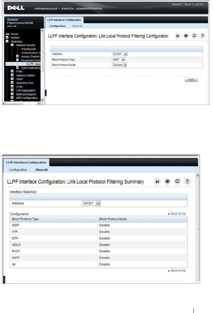The height and width of the screenshot is (313, 213).
Task: Click Refresh icon in Filtering Summary panel
Action: tap(177, 181)
